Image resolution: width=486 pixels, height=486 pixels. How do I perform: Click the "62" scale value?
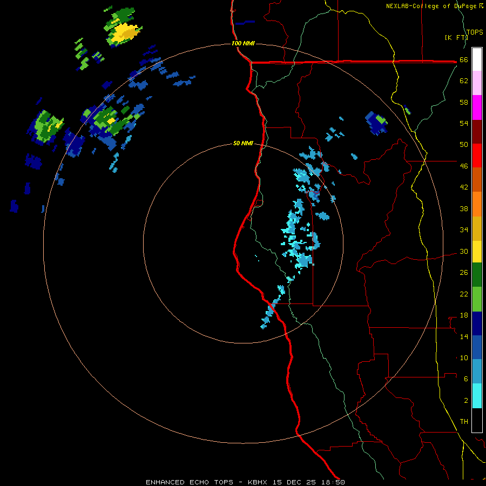click(464, 81)
